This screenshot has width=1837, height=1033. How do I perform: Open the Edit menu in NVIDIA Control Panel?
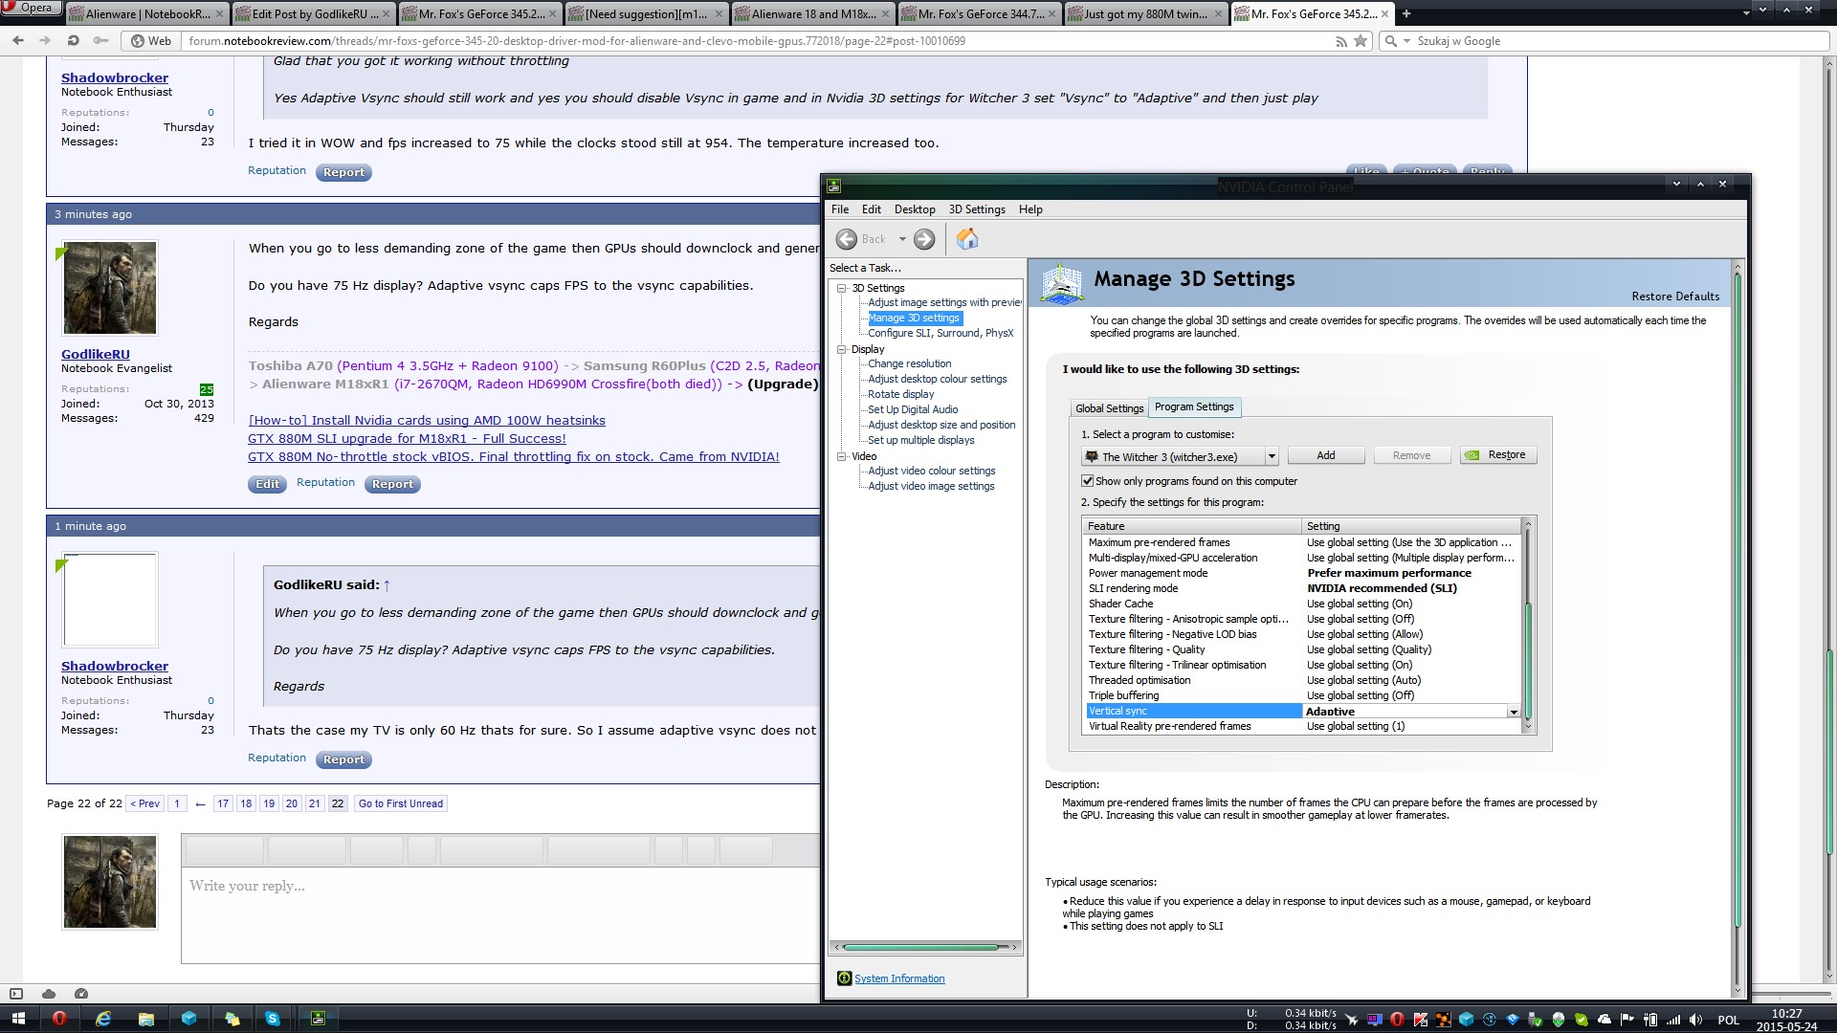click(872, 209)
